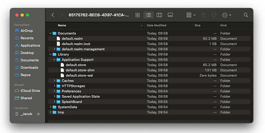Expand the Caches folder

point(54,81)
